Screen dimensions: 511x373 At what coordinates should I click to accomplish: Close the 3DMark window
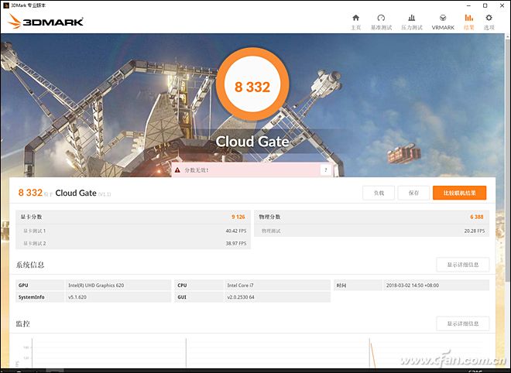click(502, 5)
